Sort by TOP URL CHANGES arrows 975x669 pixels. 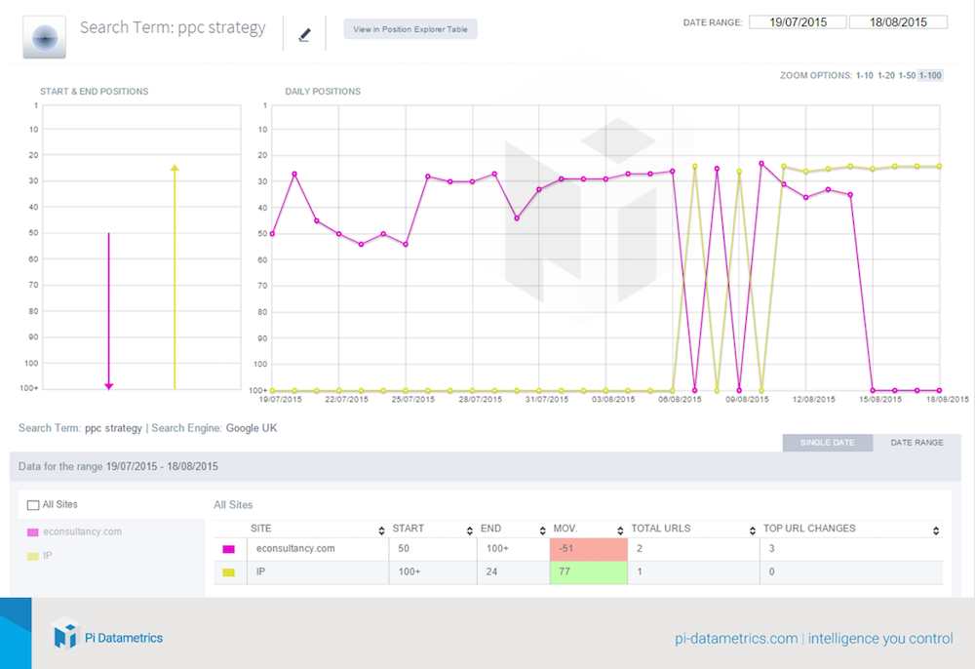tap(936, 531)
